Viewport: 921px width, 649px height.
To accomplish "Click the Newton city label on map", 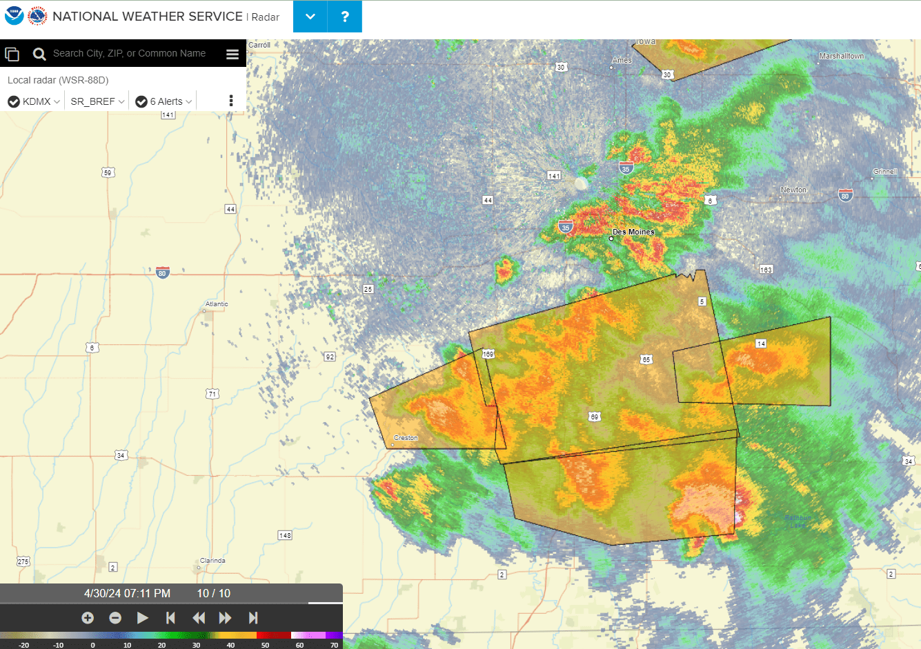I will click(793, 190).
